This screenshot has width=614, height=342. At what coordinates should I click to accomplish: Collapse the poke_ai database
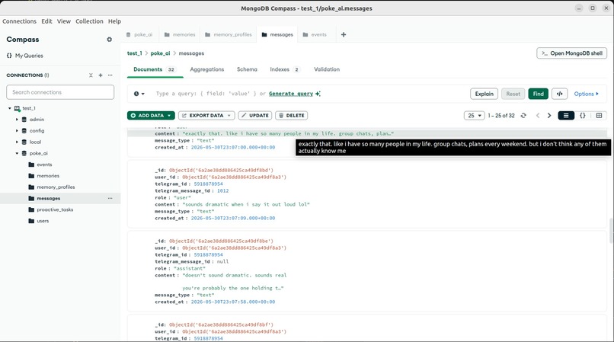(17, 154)
